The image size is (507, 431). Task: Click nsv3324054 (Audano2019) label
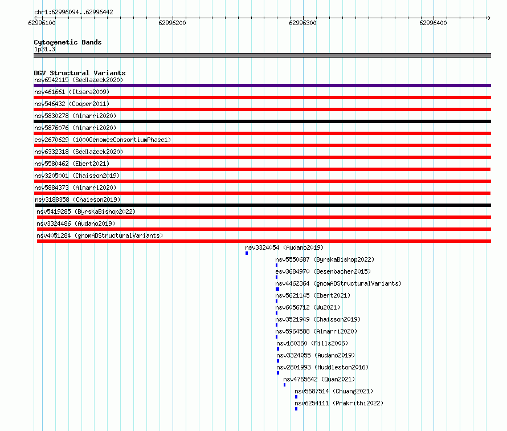tap(284, 247)
